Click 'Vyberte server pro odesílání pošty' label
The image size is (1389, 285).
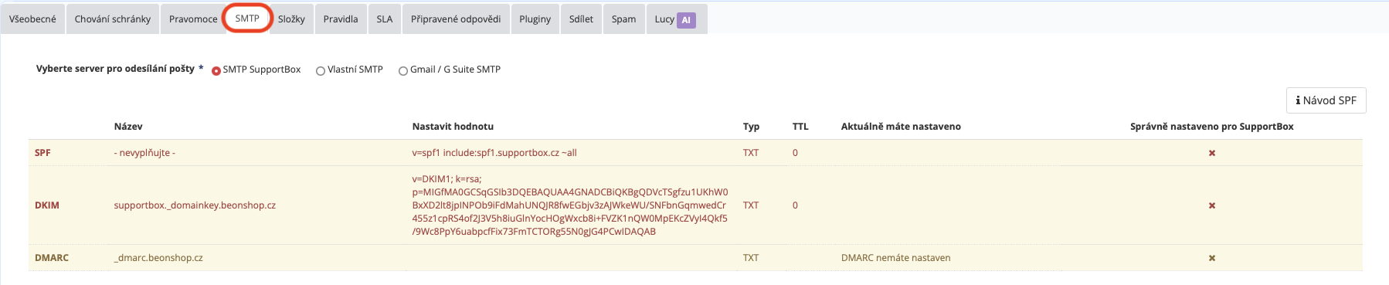click(115, 69)
